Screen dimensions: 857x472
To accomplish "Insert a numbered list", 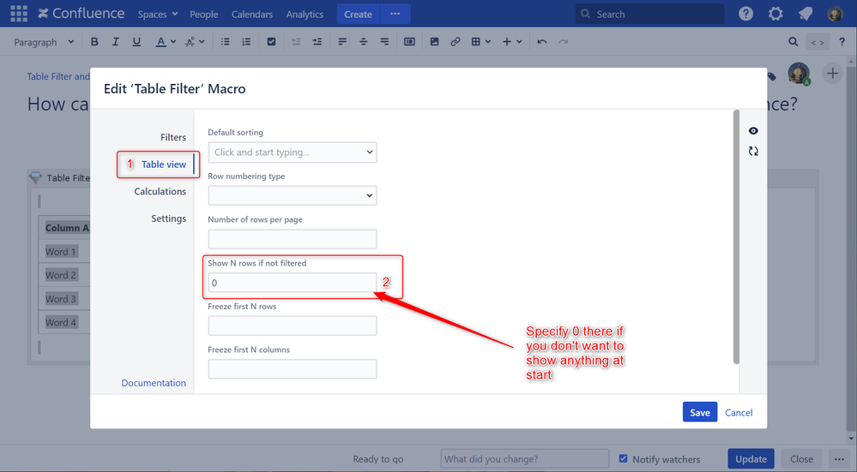I will [x=246, y=42].
